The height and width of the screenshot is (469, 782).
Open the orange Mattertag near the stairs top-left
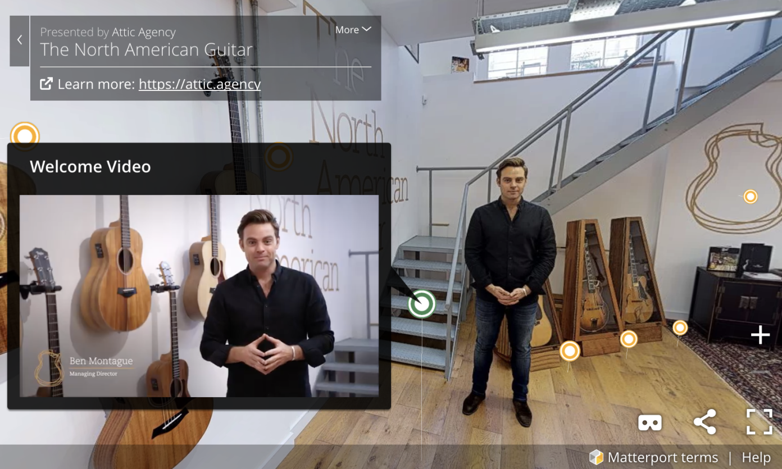pyautogui.click(x=24, y=135)
